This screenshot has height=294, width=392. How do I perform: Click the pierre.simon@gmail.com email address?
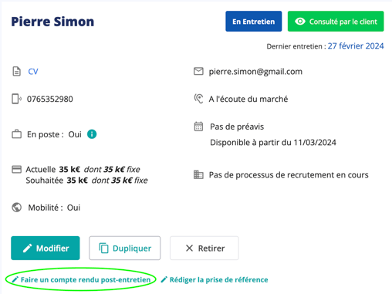click(255, 72)
